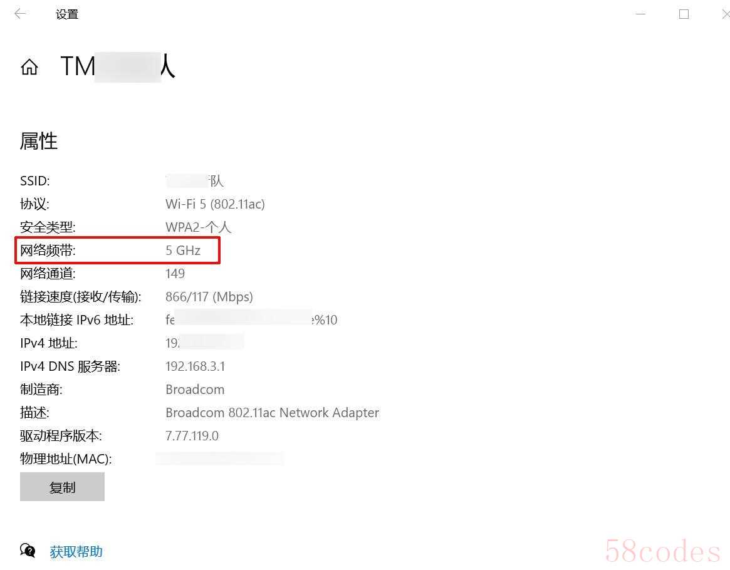Click the driver version 7.77.119.0
This screenshot has height=570, width=730.
pos(192,436)
